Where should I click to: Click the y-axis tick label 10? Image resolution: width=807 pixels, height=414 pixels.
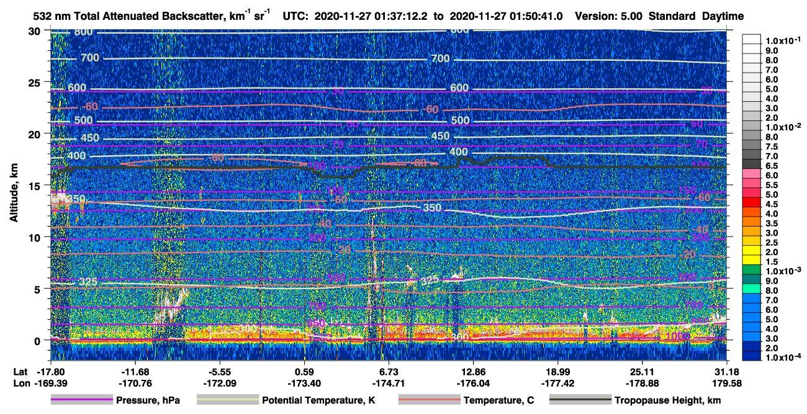(35, 237)
